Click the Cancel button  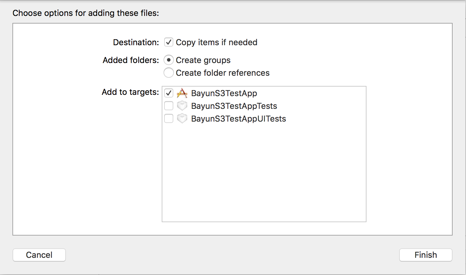pyautogui.click(x=39, y=255)
